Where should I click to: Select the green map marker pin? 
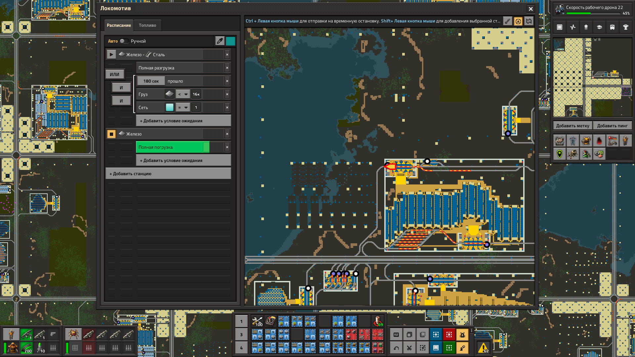click(x=560, y=154)
